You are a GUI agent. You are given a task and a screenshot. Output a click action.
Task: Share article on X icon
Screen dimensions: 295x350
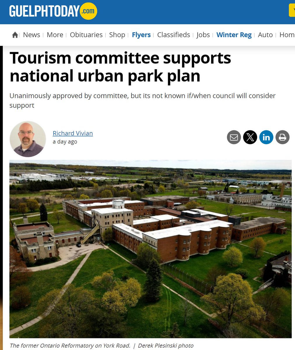(x=250, y=137)
